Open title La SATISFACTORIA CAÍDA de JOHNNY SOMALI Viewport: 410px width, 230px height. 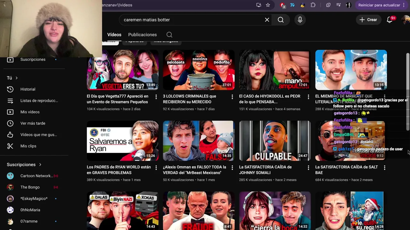[x=265, y=170]
